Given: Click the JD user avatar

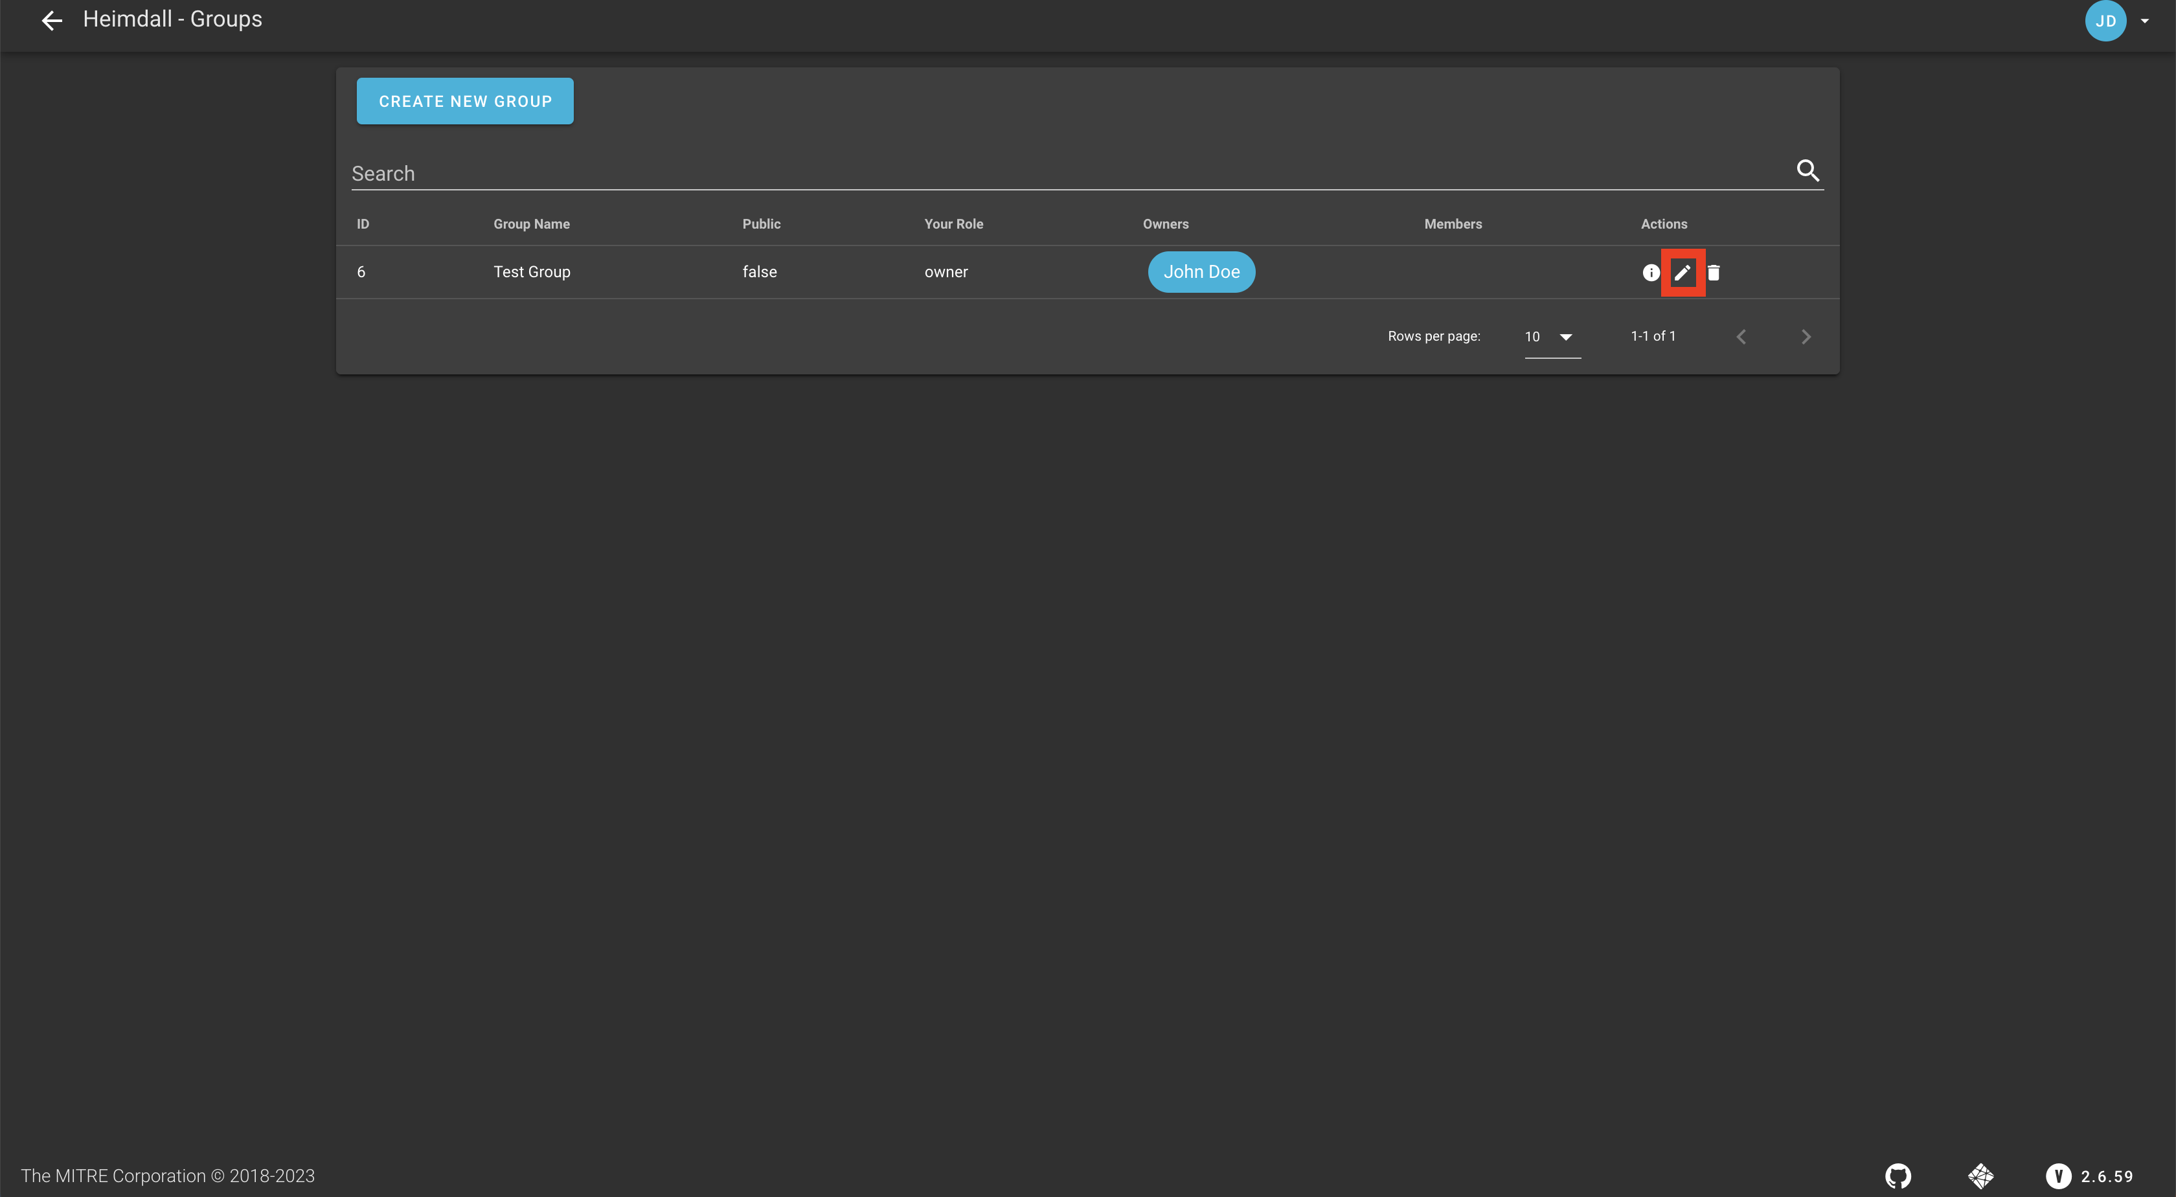Looking at the screenshot, I should point(2105,20).
